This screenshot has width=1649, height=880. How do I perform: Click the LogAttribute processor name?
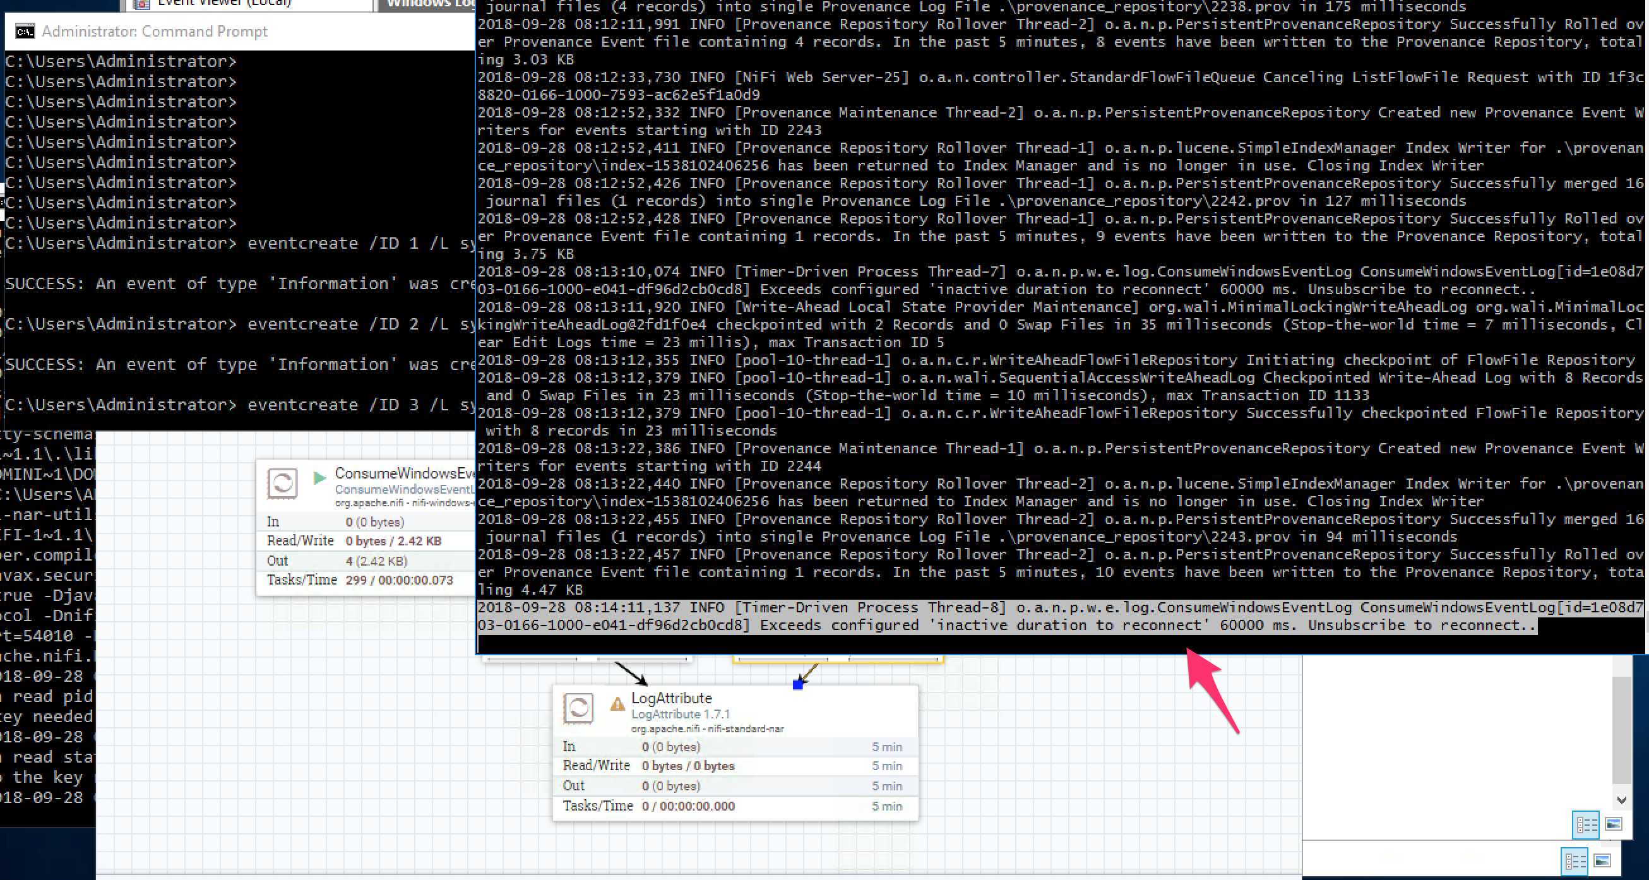coord(672,698)
